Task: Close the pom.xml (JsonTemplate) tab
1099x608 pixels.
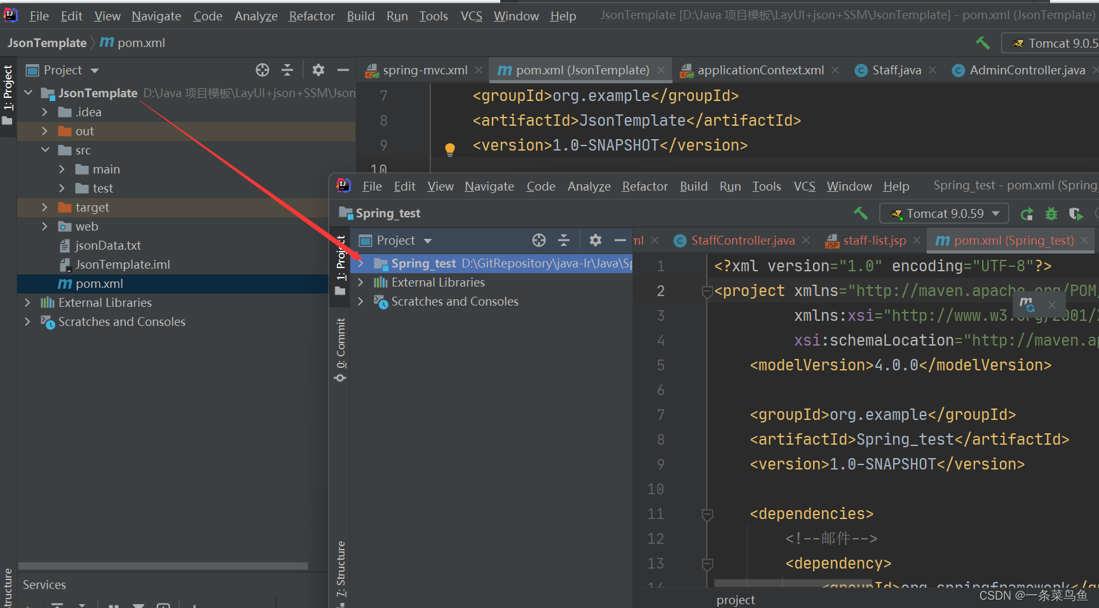Action: click(661, 70)
